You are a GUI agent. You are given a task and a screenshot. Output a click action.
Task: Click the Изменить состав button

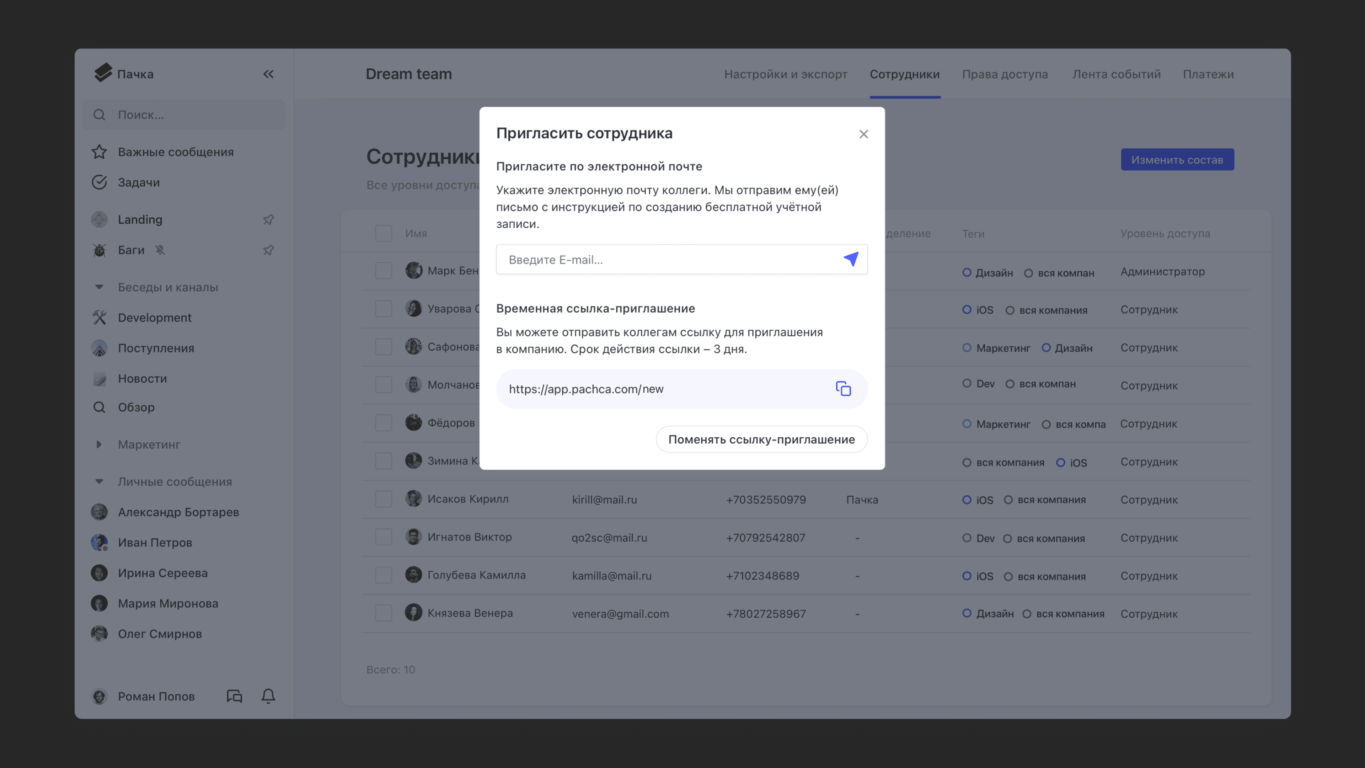[x=1177, y=160]
